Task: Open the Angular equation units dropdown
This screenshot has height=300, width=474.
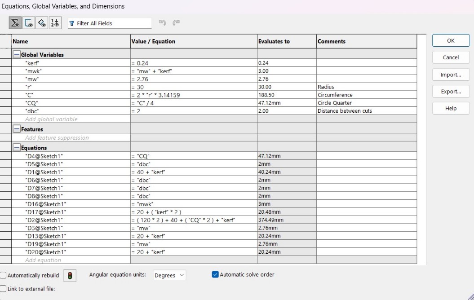Action: pyautogui.click(x=169, y=275)
